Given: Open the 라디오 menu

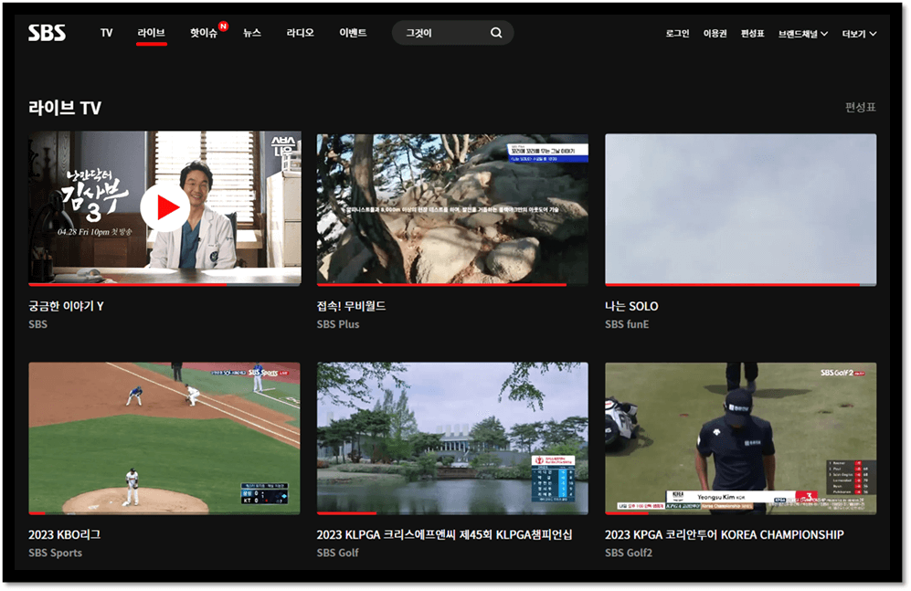Looking at the screenshot, I should tap(301, 33).
